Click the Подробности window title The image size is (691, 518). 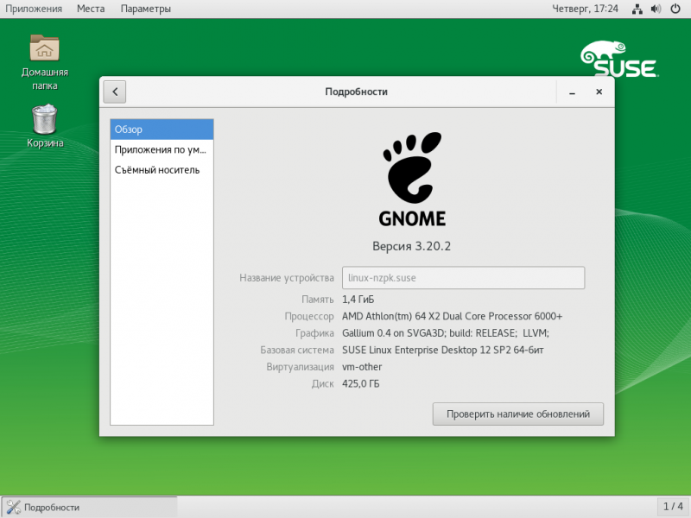(x=356, y=92)
